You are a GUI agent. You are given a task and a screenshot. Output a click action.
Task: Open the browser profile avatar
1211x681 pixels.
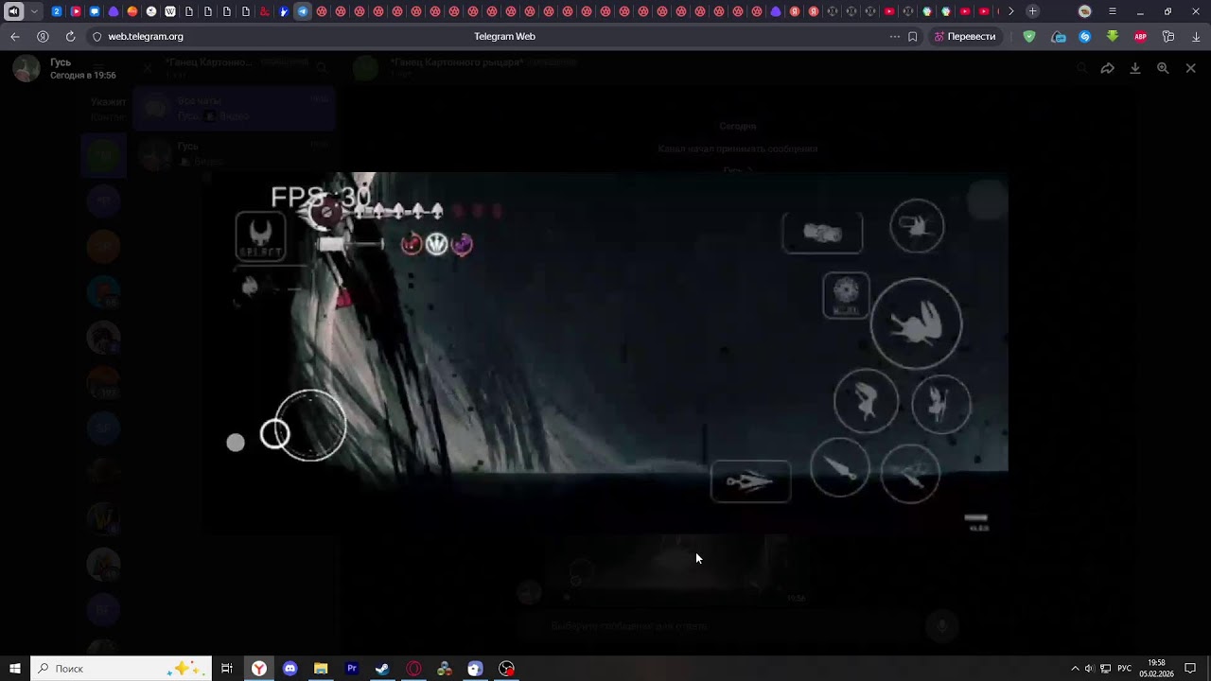coord(1085,11)
